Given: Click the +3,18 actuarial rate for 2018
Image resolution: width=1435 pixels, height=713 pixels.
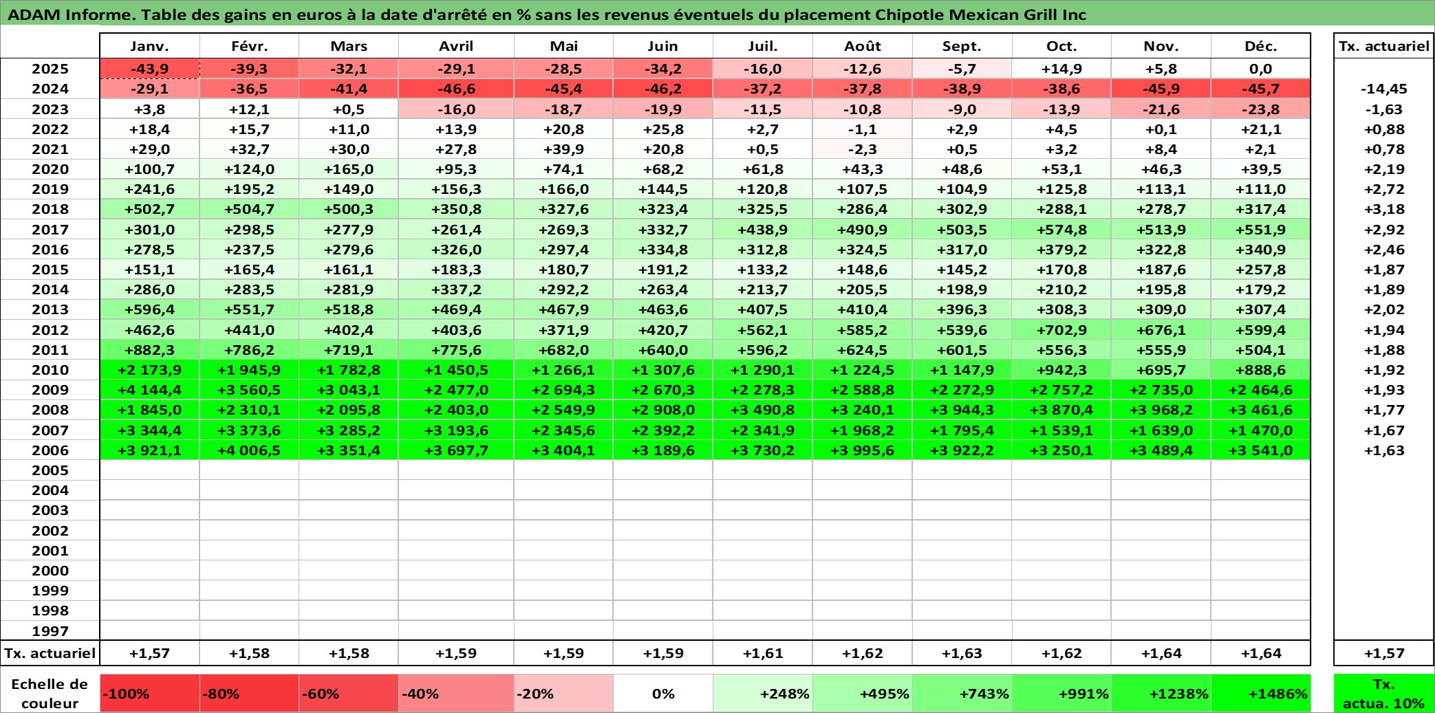Looking at the screenshot, I should point(1383,209).
